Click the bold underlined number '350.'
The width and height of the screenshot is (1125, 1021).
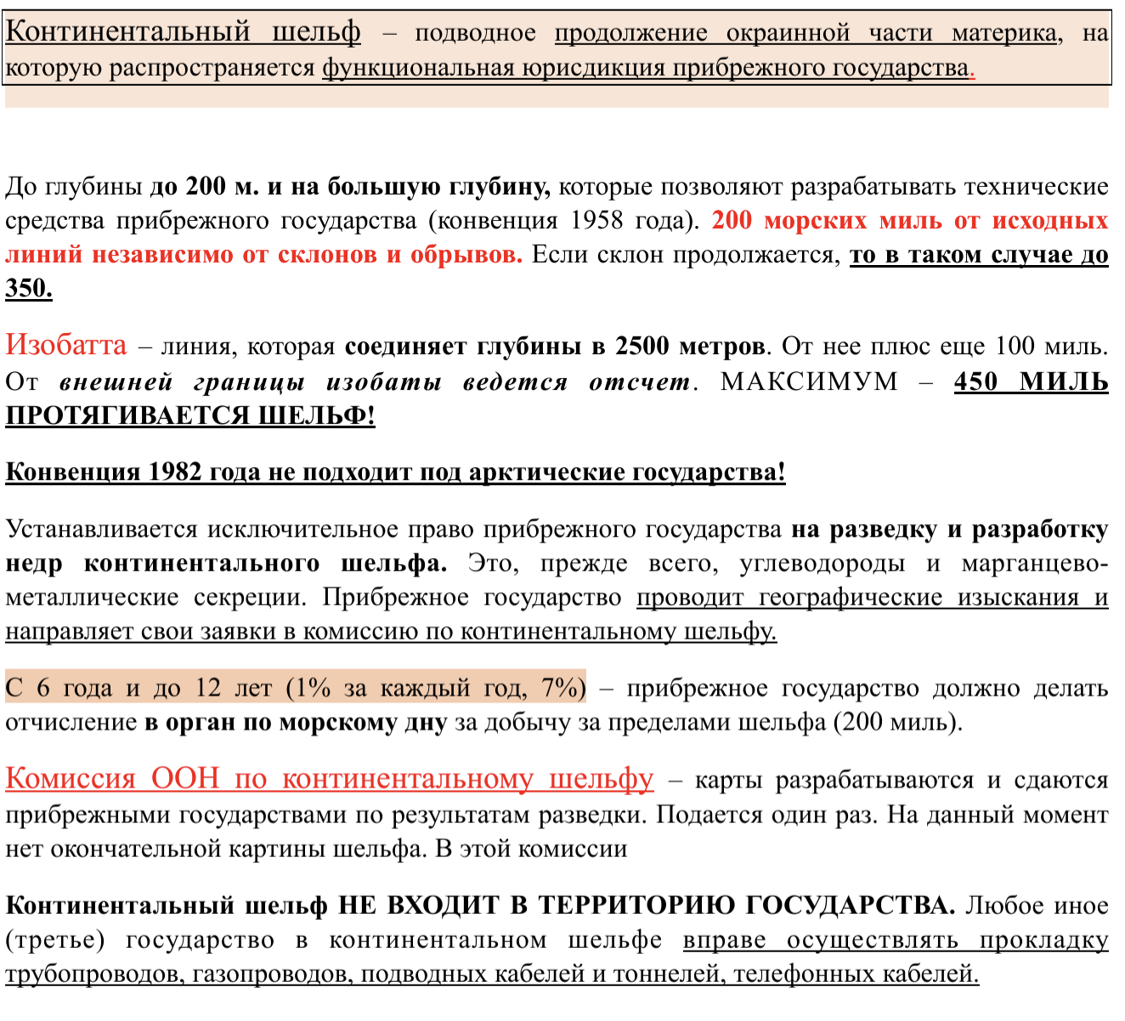click(29, 288)
